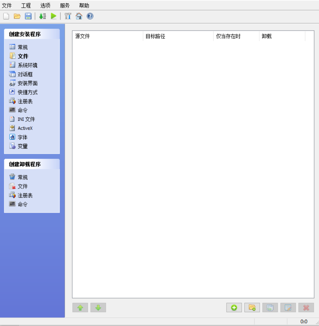
Task: Select 对话框 in the sidebar
Action: pos(21,74)
